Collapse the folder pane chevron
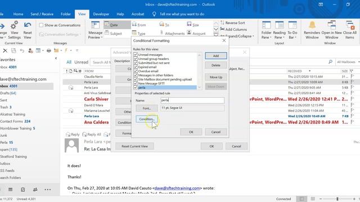 [56, 58]
